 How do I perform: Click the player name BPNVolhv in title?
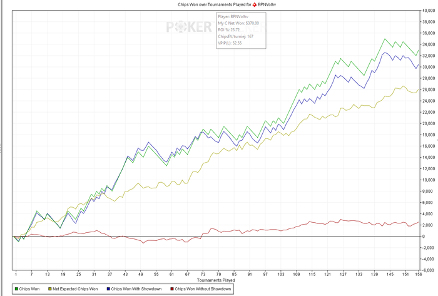click(x=267, y=5)
